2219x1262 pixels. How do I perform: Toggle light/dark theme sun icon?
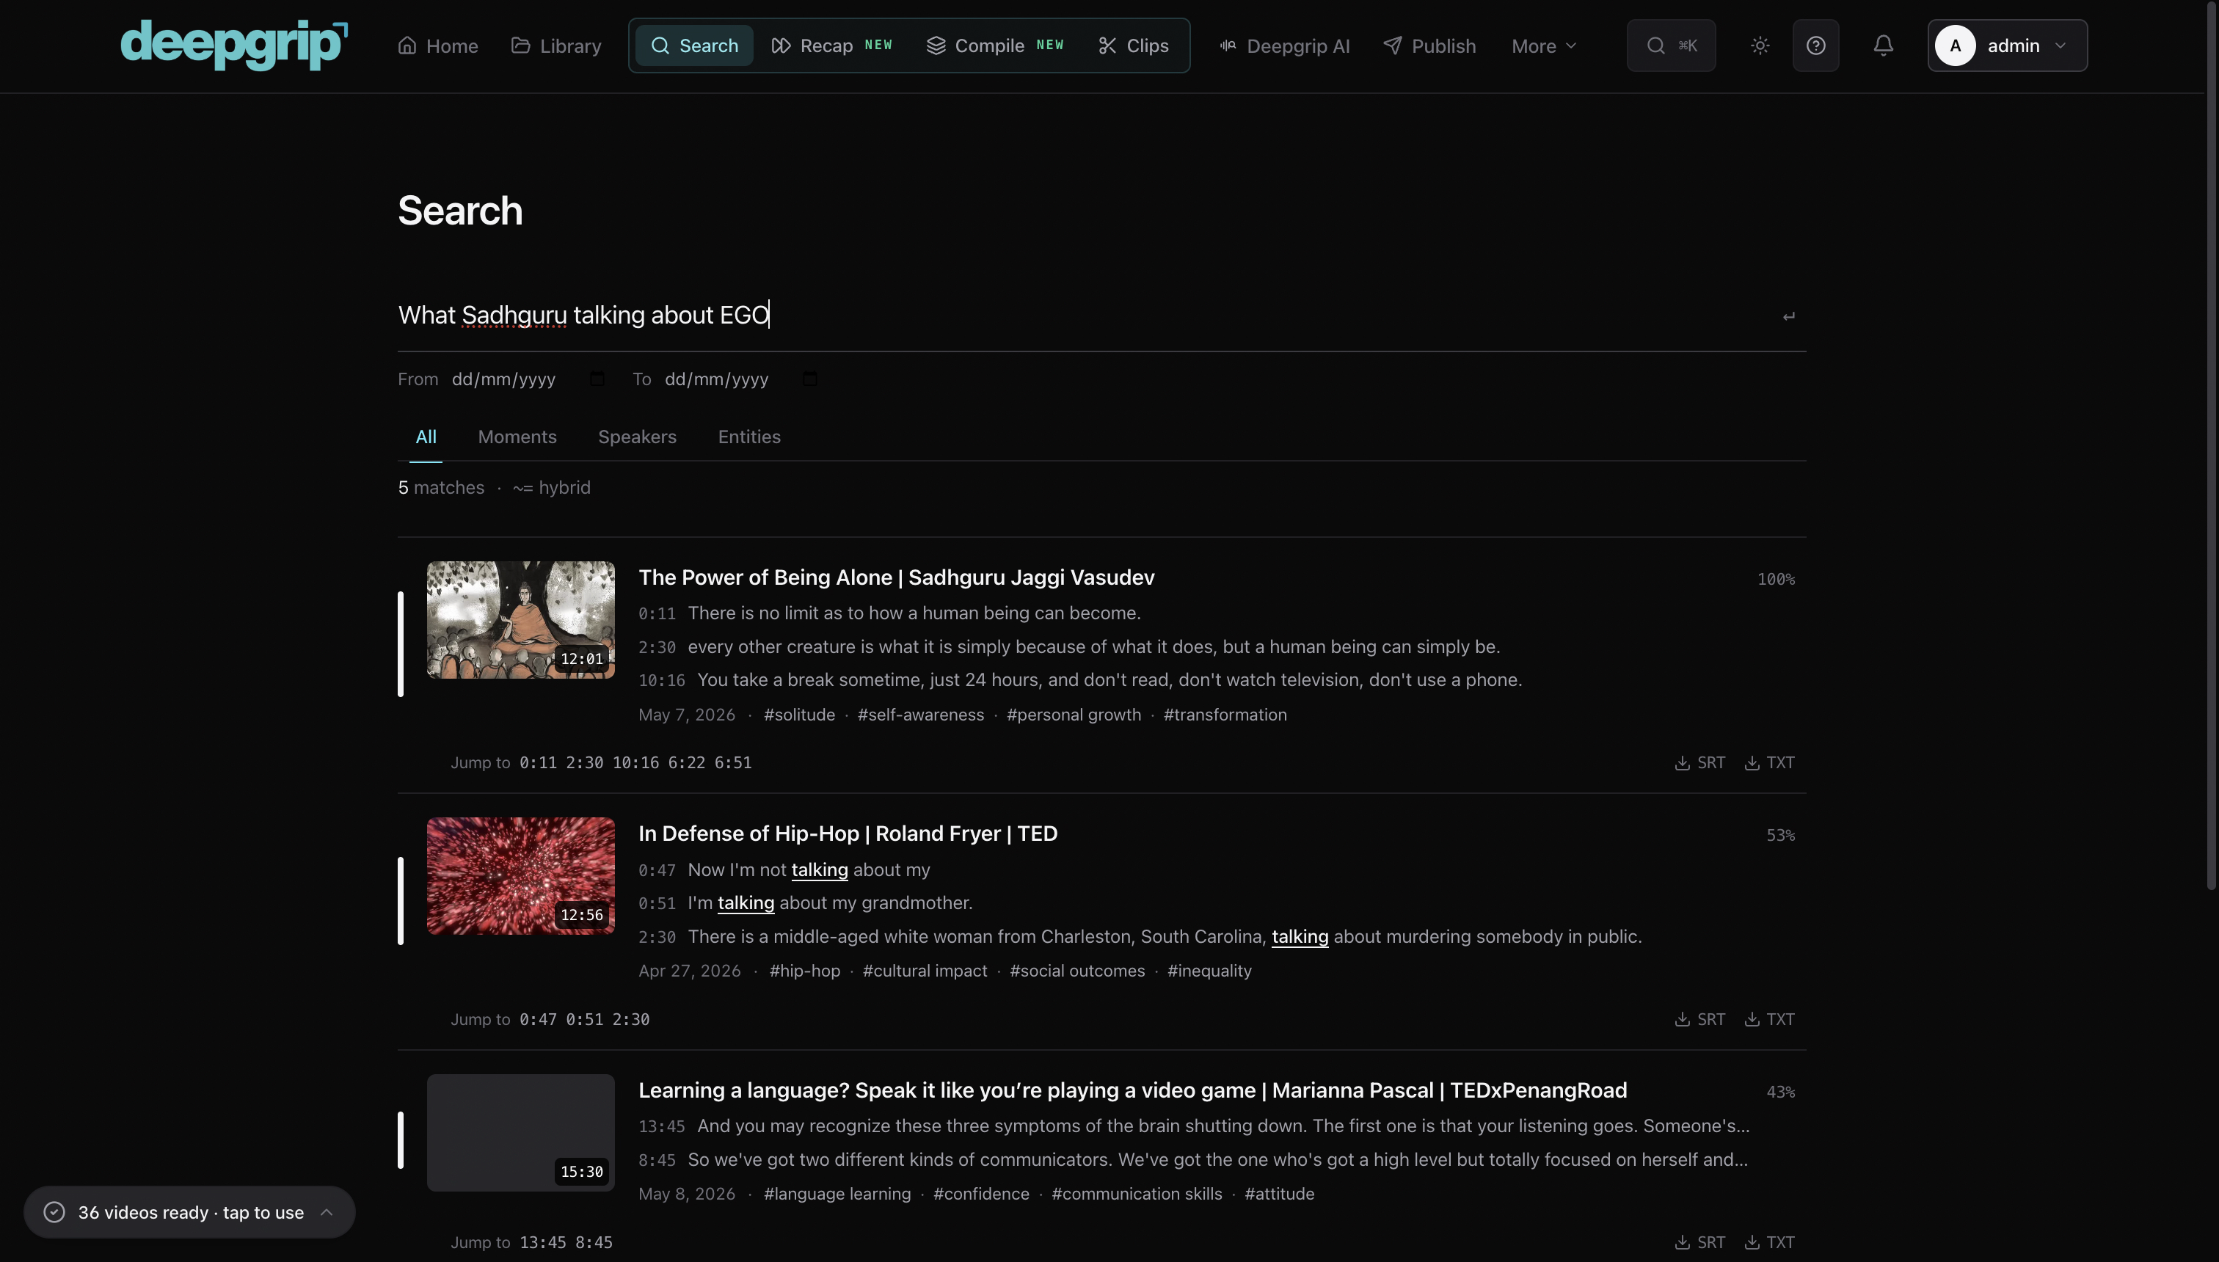1760,46
